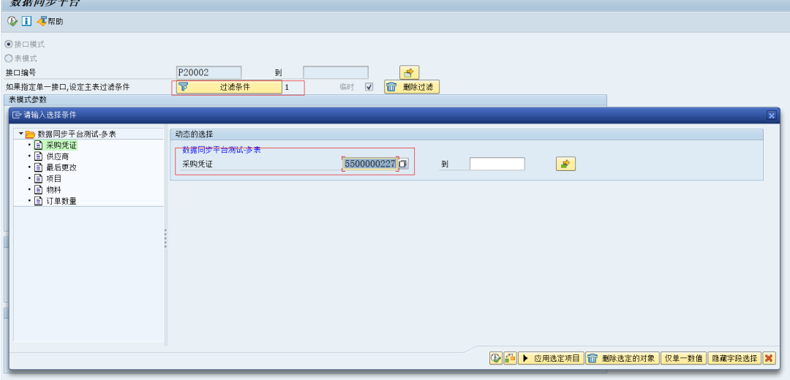This screenshot has height=380, width=790.
Task: Click the dialog title icon beside 请输入选择条件
Action: 17,115
